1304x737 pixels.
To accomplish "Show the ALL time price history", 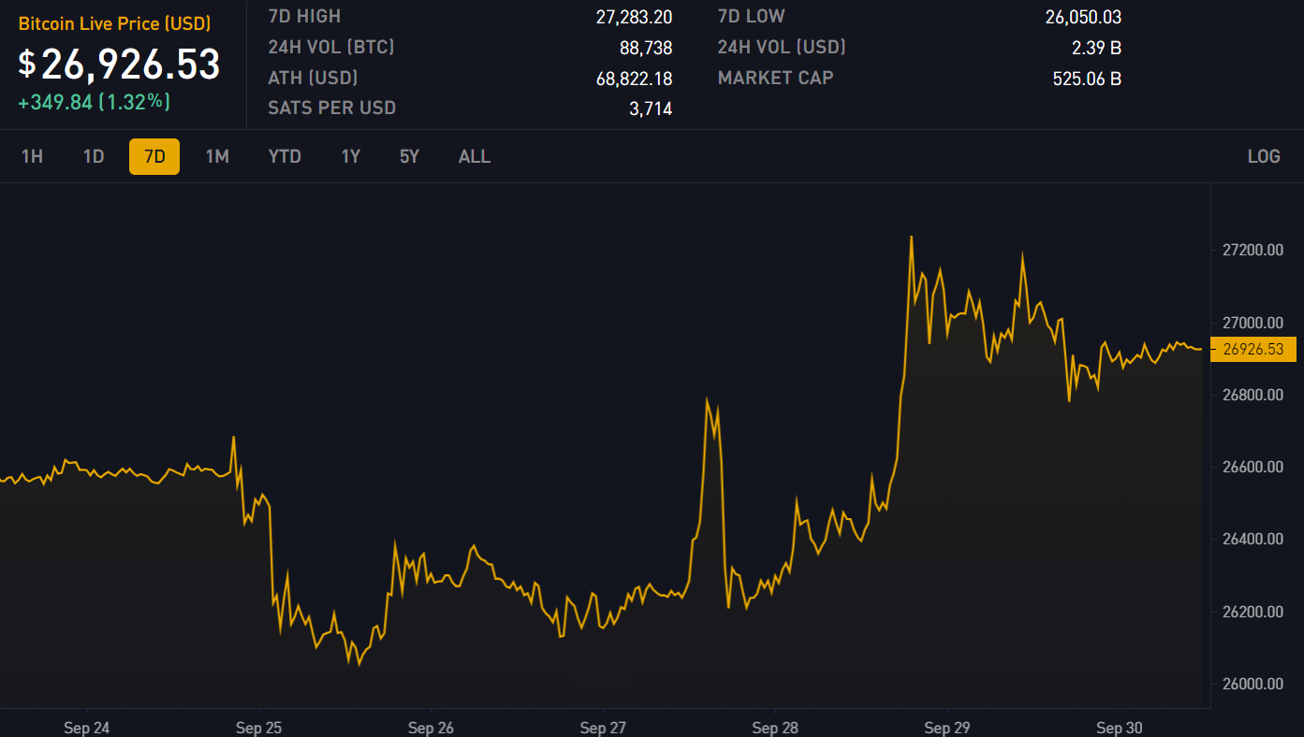I will tap(475, 156).
